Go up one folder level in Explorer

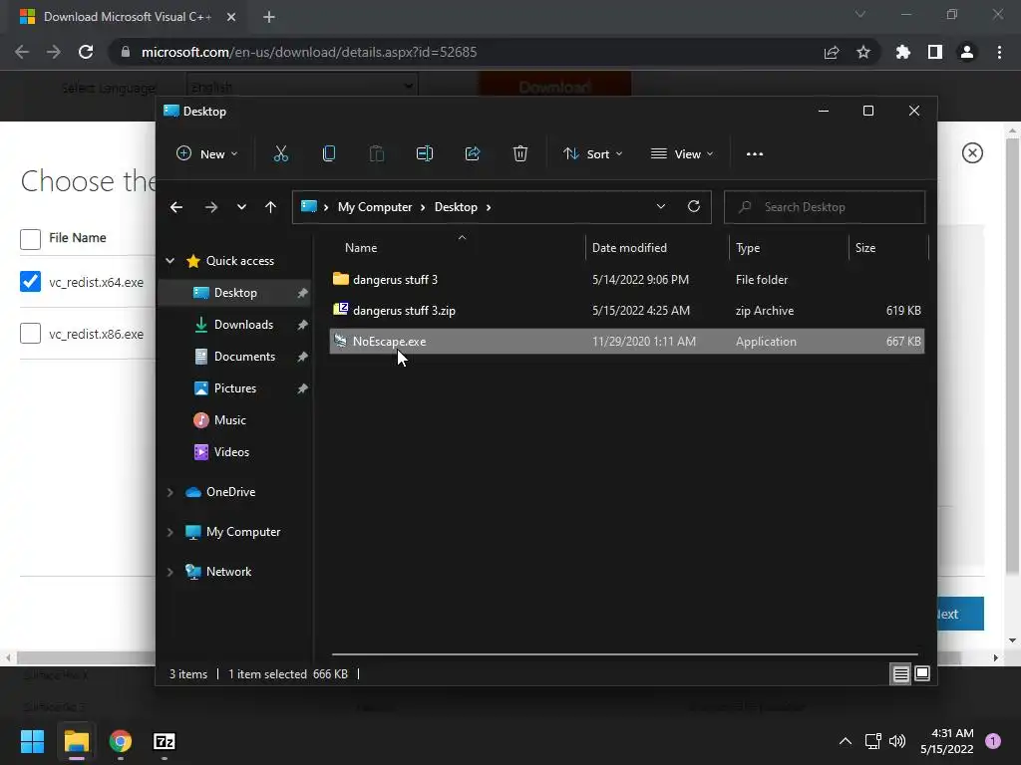271,207
